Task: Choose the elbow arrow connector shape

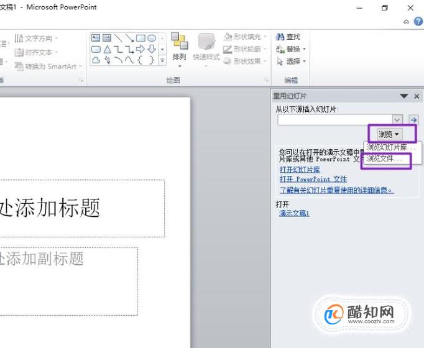Action: 129,49
